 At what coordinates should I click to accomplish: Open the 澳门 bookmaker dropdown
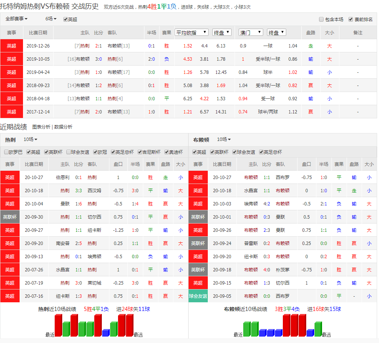(x=251, y=32)
